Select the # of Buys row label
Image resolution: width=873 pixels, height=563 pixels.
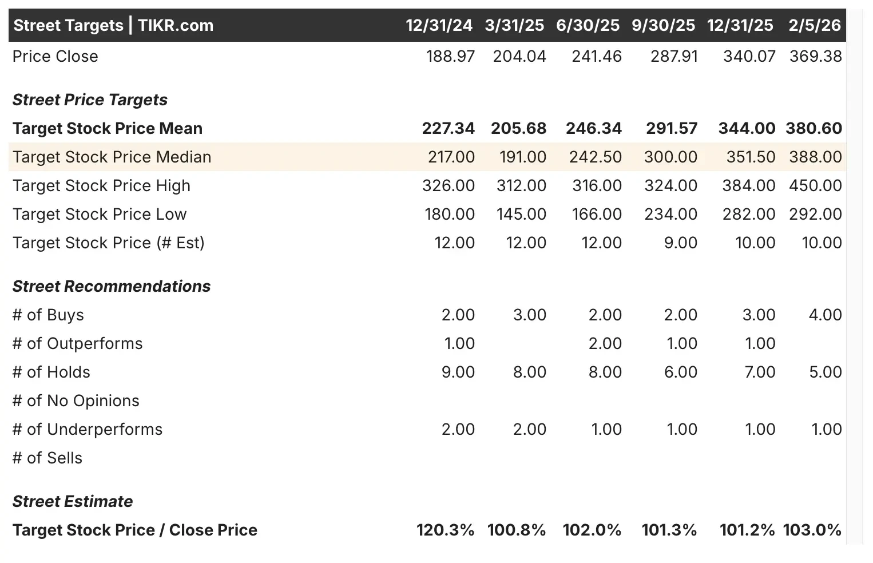click(x=48, y=315)
